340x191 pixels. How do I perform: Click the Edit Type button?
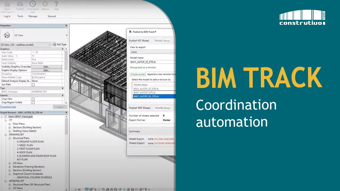coord(59,45)
